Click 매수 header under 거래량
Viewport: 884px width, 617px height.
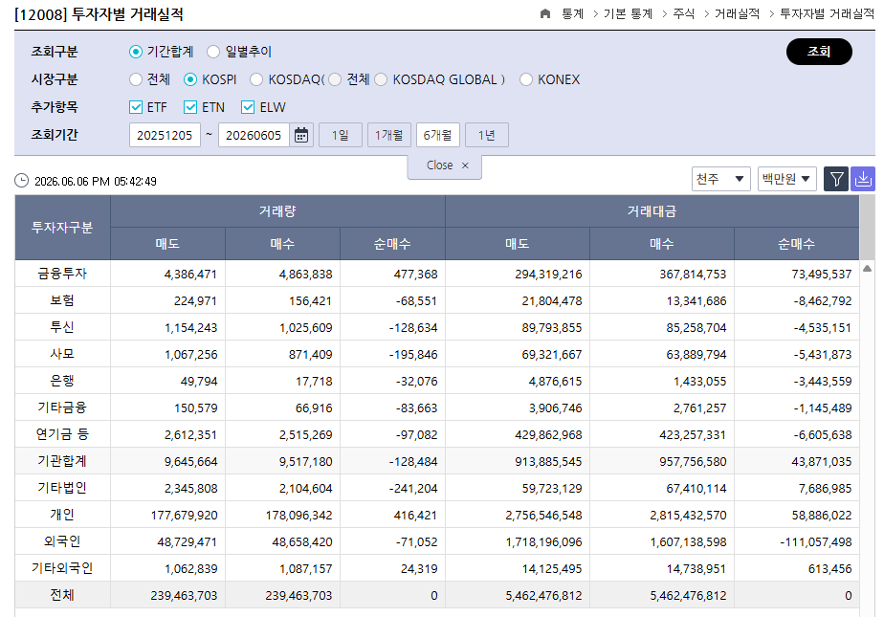pyautogui.click(x=282, y=244)
